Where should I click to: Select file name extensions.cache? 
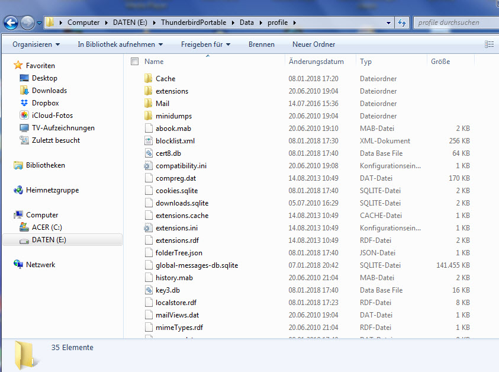(x=182, y=216)
